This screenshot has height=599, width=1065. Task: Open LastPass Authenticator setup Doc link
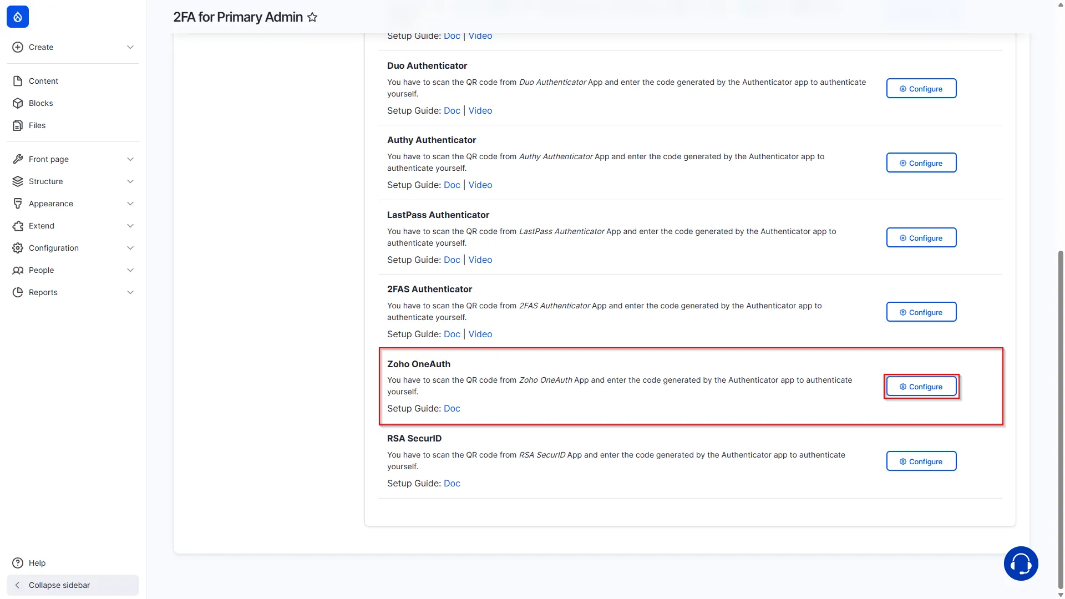[x=452, y=260]
